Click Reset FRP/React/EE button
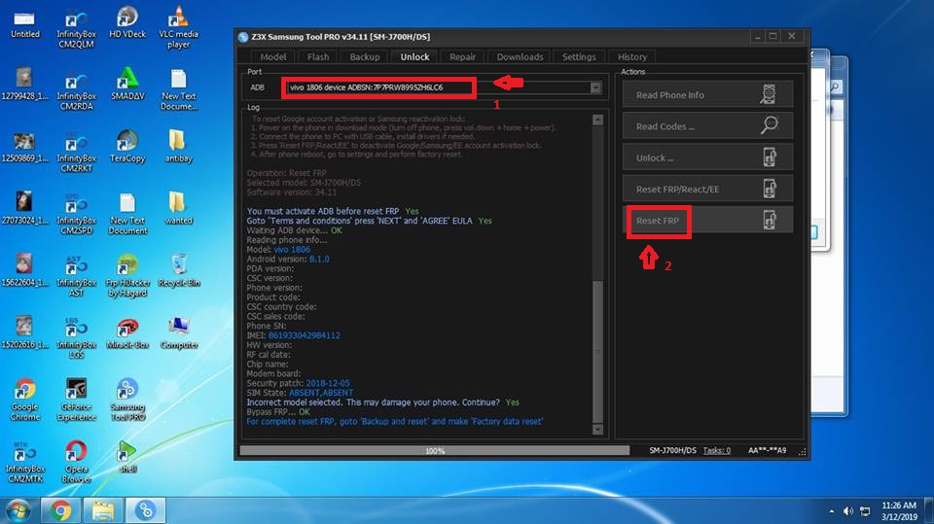934x524 pixels. (707, 190)
